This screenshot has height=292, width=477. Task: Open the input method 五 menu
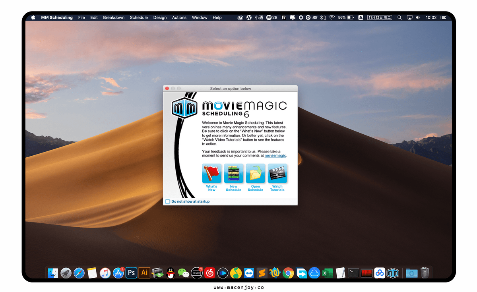point(361,17)
